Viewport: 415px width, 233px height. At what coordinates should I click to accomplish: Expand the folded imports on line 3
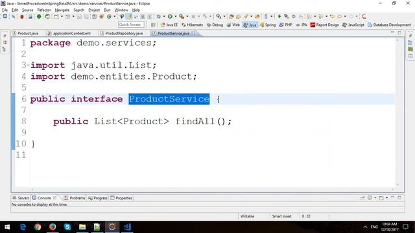[28, 65]
